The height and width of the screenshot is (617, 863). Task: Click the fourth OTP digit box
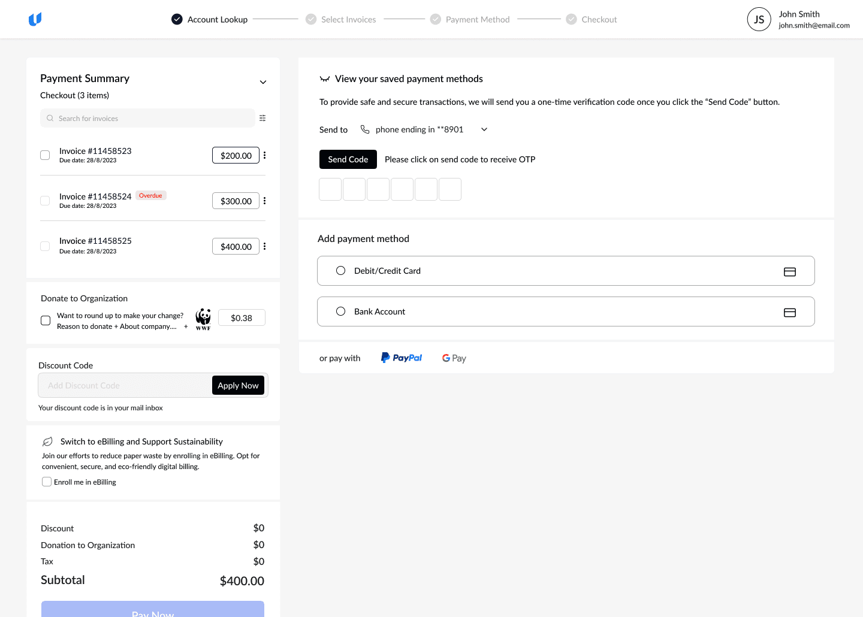(x=402, y=189)
